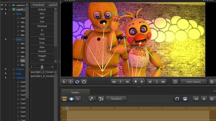
Task: Toggle frame snapping magnet
Action: pyautogui.click(x=185, y=99)
